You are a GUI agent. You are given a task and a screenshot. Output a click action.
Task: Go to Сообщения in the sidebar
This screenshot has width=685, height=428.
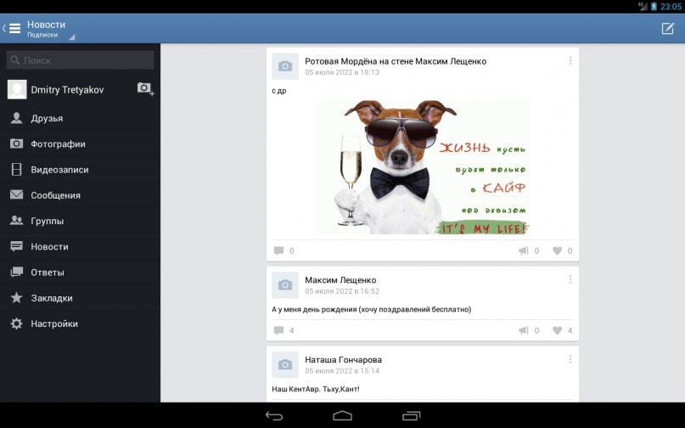(x=55, y=195)
